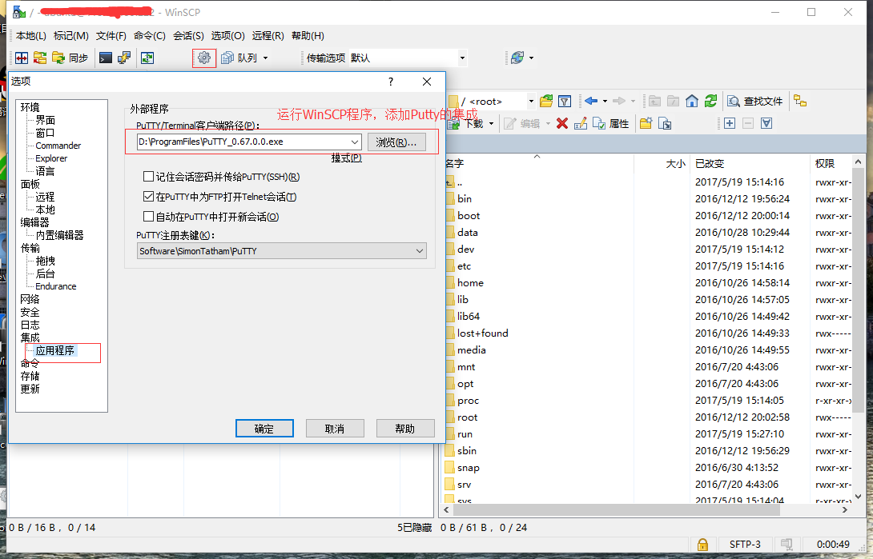The width and height of the screenshot is (873, 559).
Task: Select the etc folder row
Action: click(649, 266)
